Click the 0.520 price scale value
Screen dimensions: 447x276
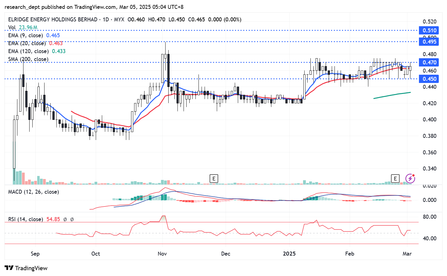pos(429,22)
